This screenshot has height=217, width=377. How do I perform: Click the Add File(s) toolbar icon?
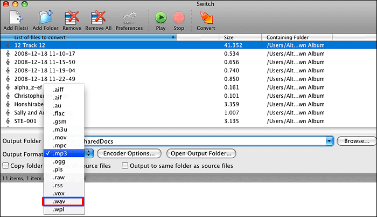(15, 17)
